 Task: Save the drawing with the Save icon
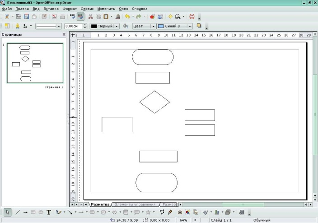click(x=26, y=17)
